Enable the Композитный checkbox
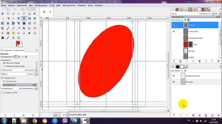The height and width of the screenshot is (124, 222). click(4, 81)
